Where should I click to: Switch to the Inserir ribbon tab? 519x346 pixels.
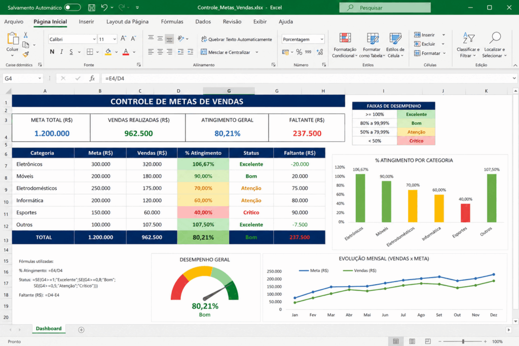click(x=86, y=21)
